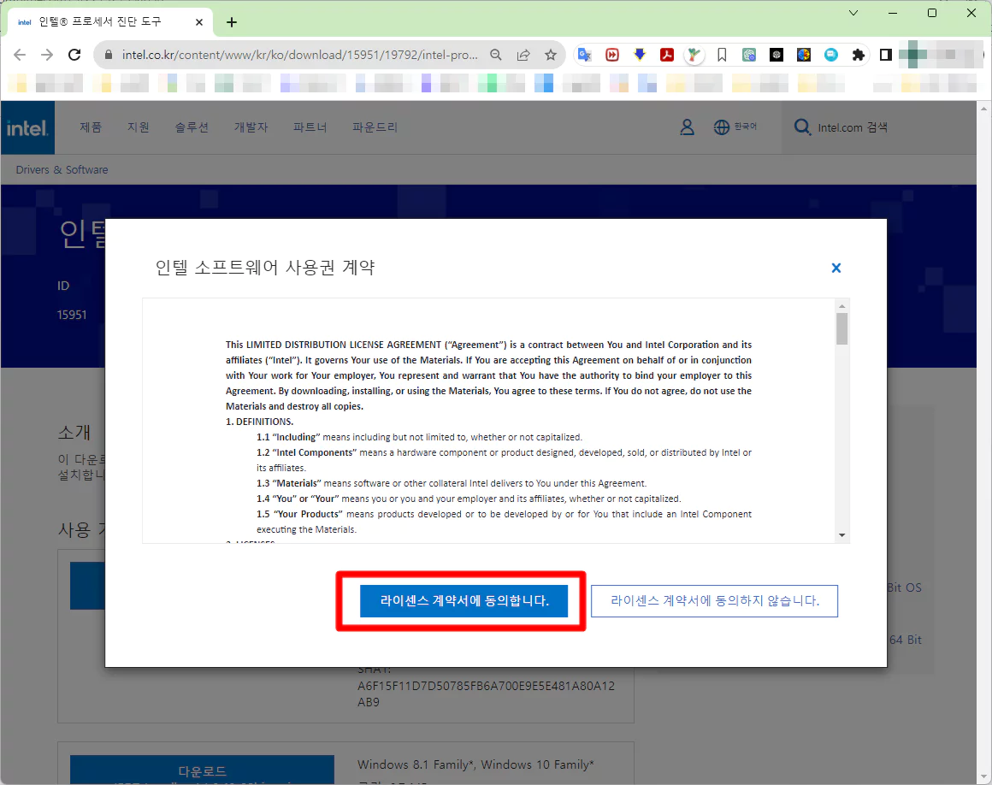Reload the current page
The image size is (992, 785).
(74, 55)
